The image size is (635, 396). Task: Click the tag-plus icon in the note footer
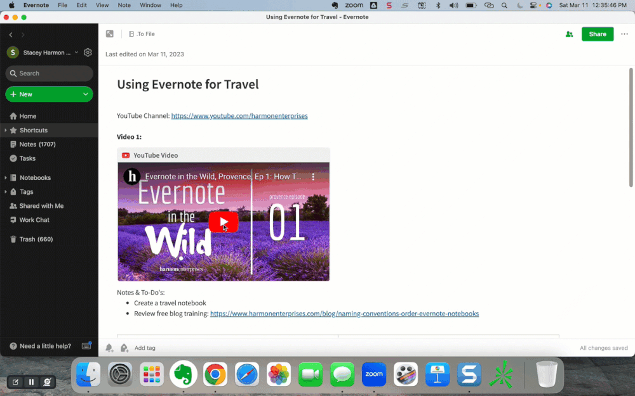coord(124,347)
